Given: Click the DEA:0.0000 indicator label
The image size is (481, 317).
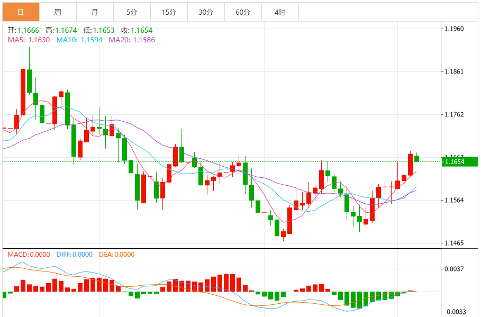Looking at the screenshot, I should (x=117, y=255).
